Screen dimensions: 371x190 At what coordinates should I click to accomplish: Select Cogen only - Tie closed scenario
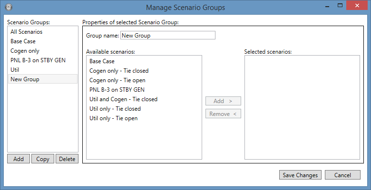click(118, 71)
